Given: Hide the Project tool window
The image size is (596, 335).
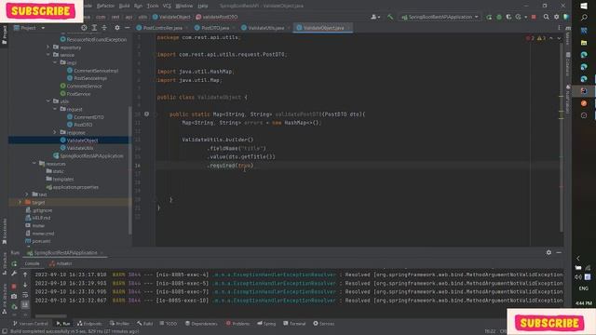Looking at the screenshot, I should 127,28.
